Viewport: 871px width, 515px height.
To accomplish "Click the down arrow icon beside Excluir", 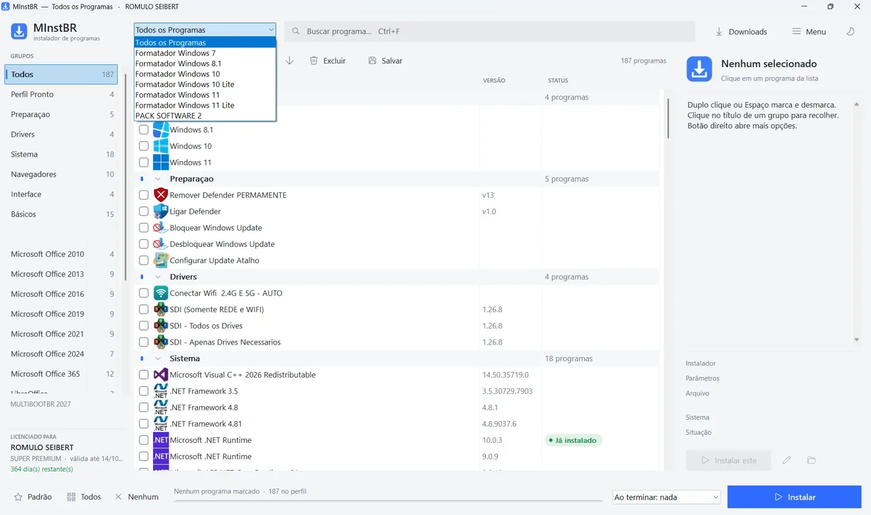I will pyautogui.click(x=290, y=60).
